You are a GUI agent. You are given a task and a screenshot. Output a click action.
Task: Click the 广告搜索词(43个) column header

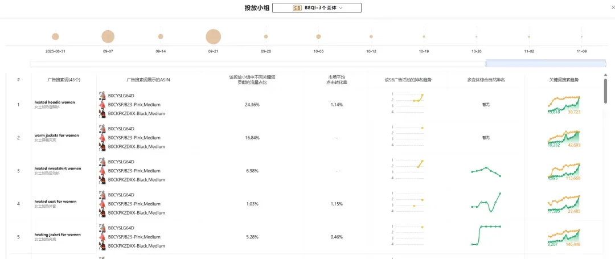pyautogui.click(x=64, y=80)
